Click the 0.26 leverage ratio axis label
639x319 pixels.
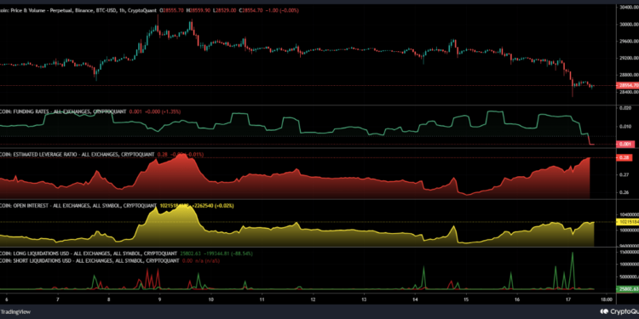pyautogui.click(x=624, y=192)
